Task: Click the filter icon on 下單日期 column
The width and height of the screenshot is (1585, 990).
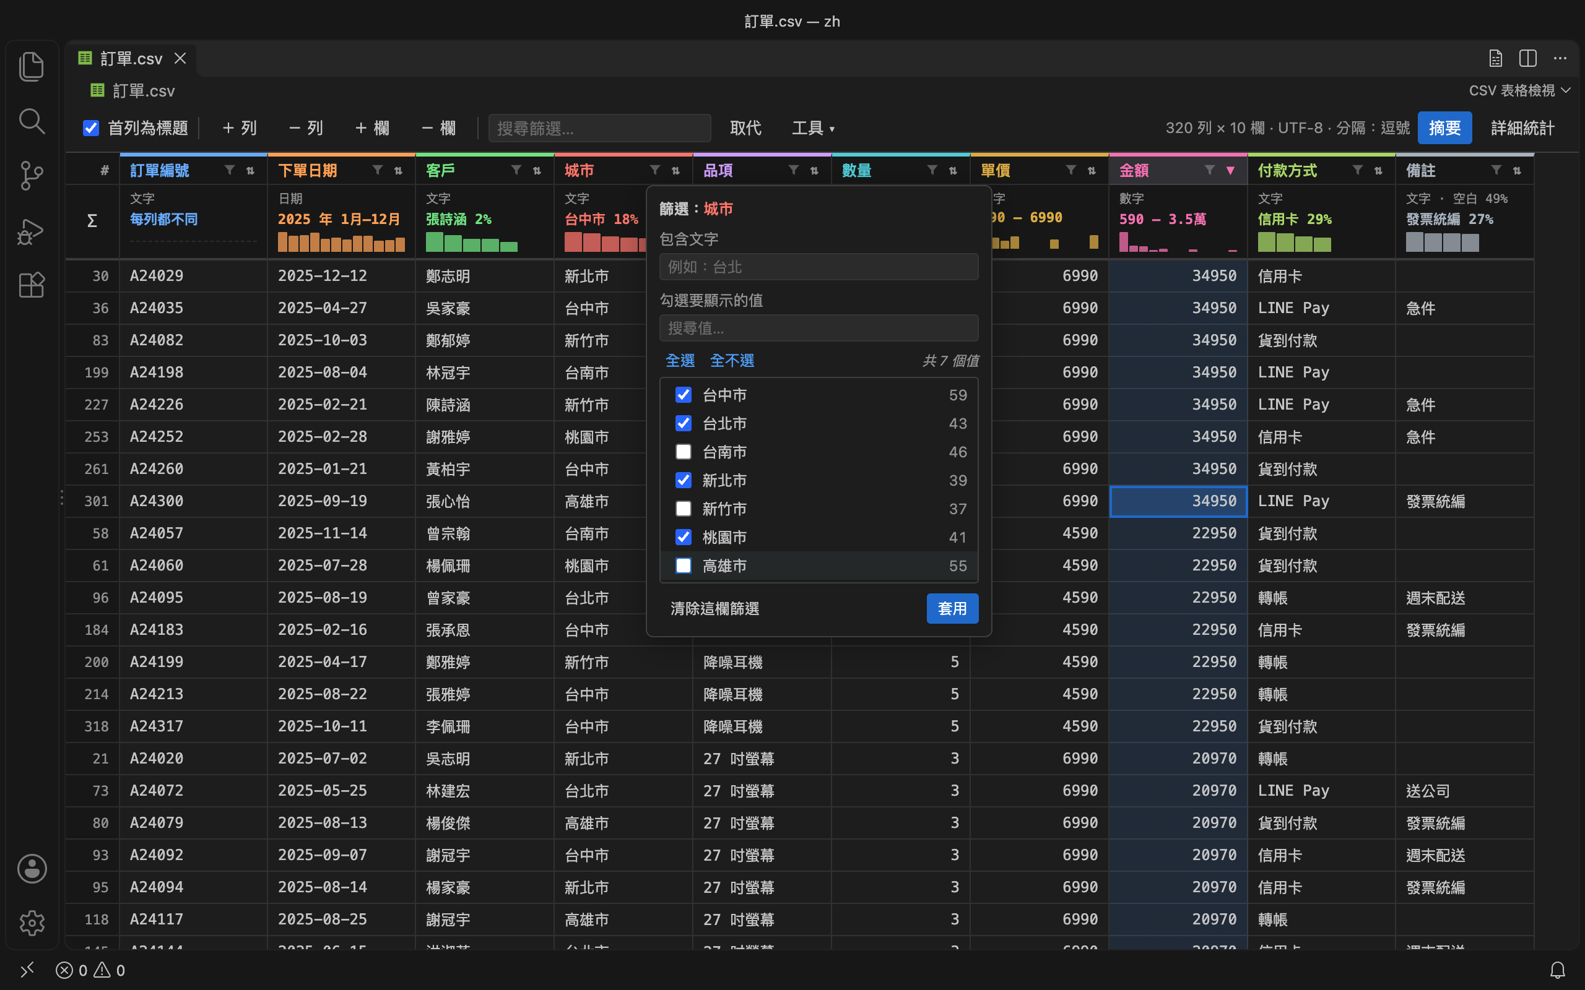Action: click(377, 170)
